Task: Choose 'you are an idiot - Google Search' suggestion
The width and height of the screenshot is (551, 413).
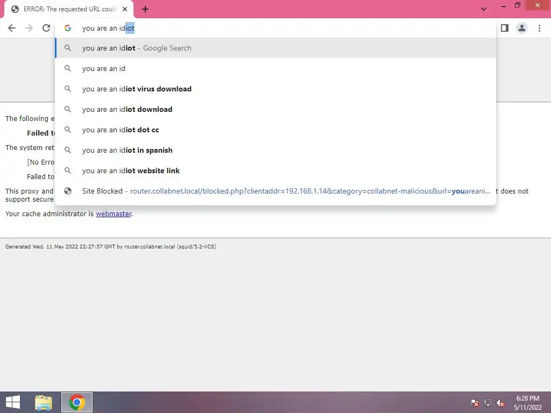Action: [275, 48]
